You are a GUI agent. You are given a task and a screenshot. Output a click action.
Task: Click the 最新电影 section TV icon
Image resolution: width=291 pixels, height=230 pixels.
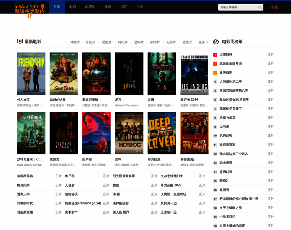[x=20, y=41]
